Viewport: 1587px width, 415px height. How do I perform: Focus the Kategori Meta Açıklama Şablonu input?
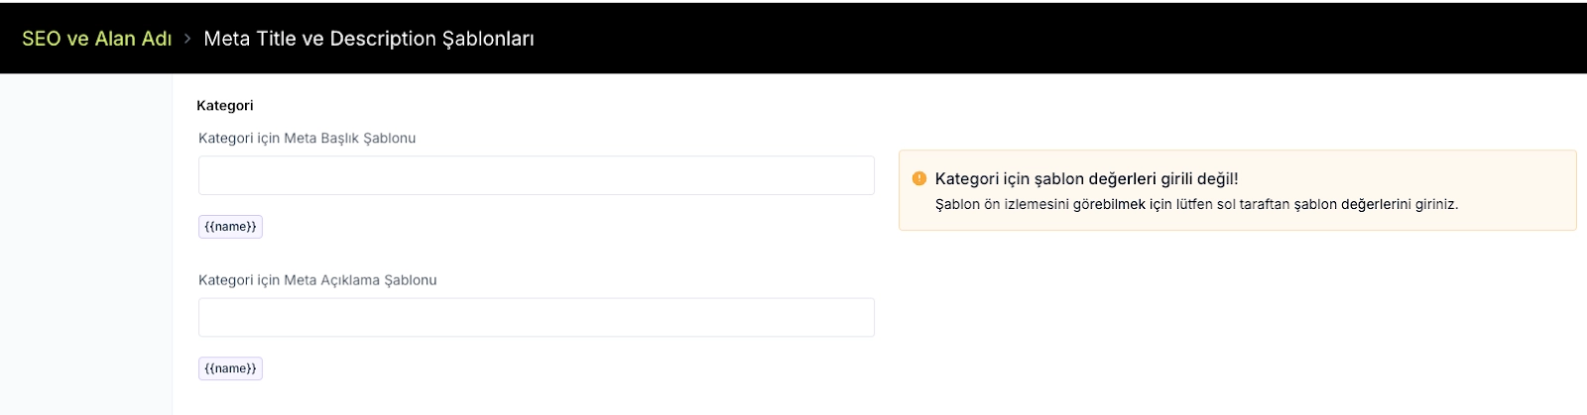[536, 317]
